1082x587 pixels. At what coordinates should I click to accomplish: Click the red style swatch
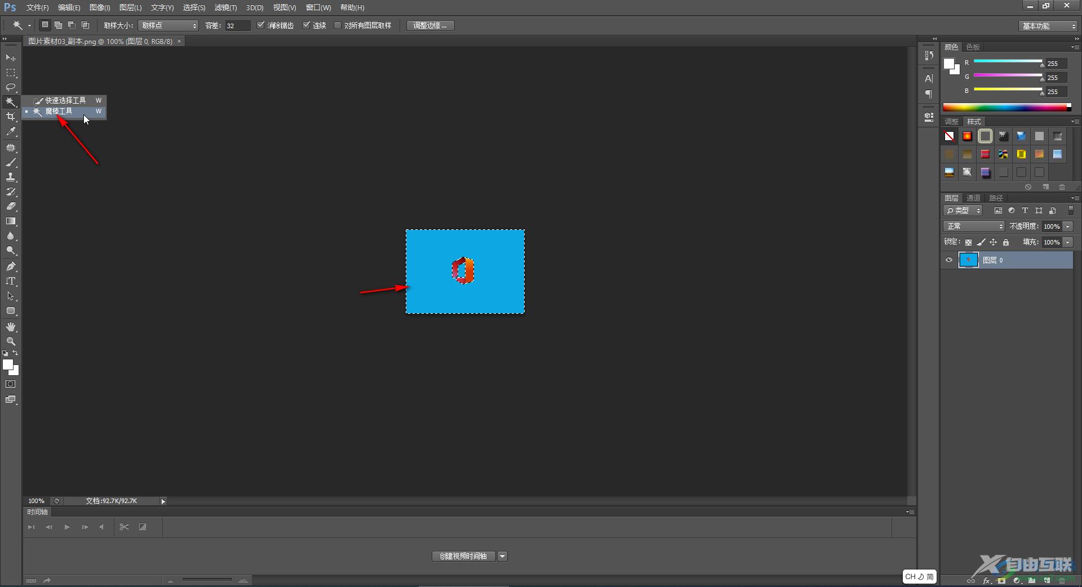point(985,154)
